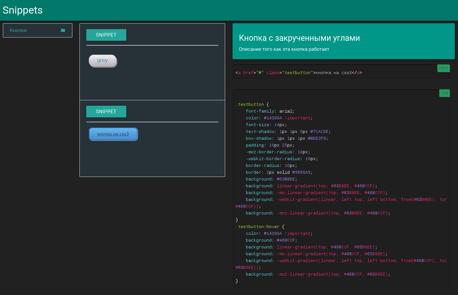Click the text-shadow line with #7CACDE
458x295 pixels.
[x=288, y=132]
